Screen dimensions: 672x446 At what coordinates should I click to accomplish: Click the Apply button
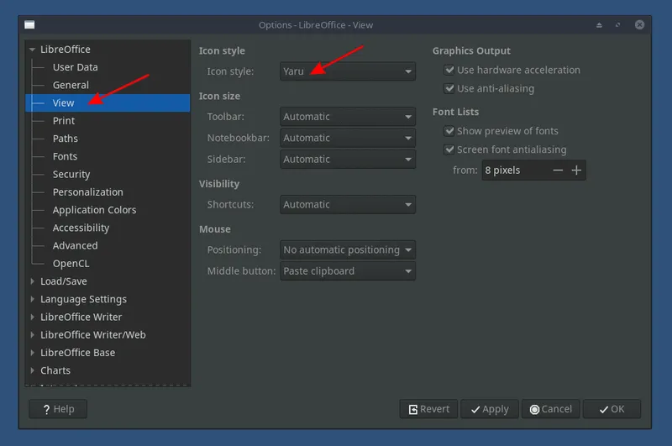(489, 409)
